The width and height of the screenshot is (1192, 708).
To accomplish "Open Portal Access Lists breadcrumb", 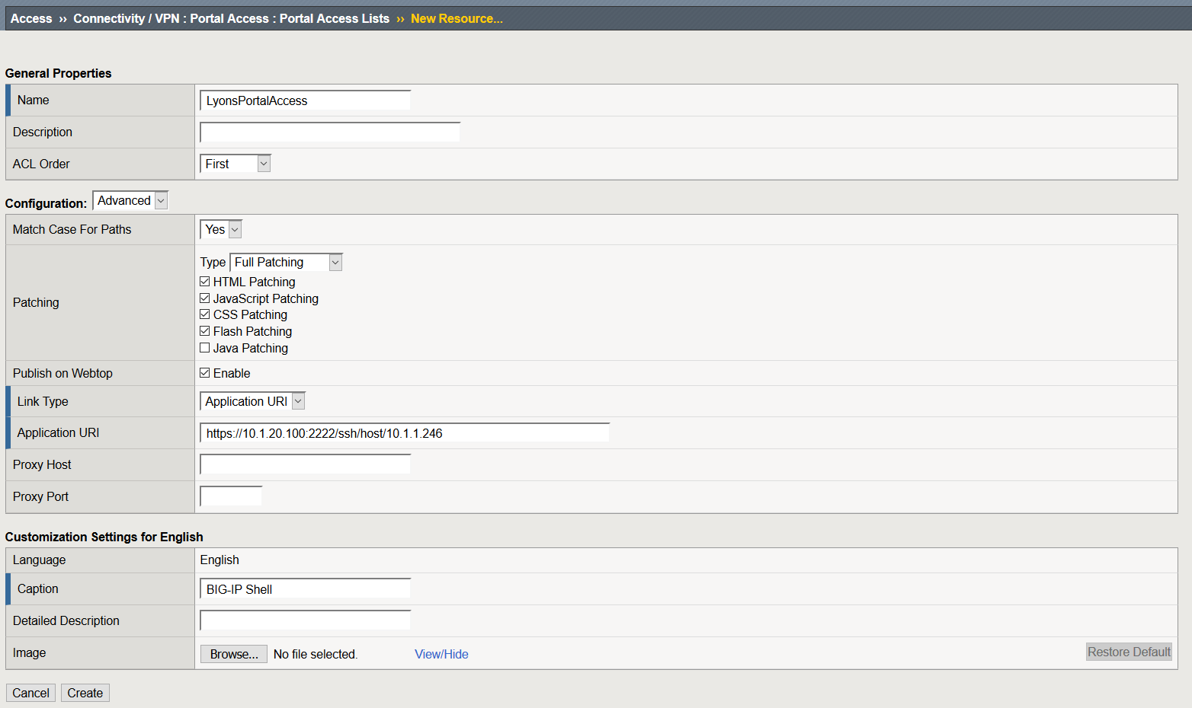I will [335, 18].
